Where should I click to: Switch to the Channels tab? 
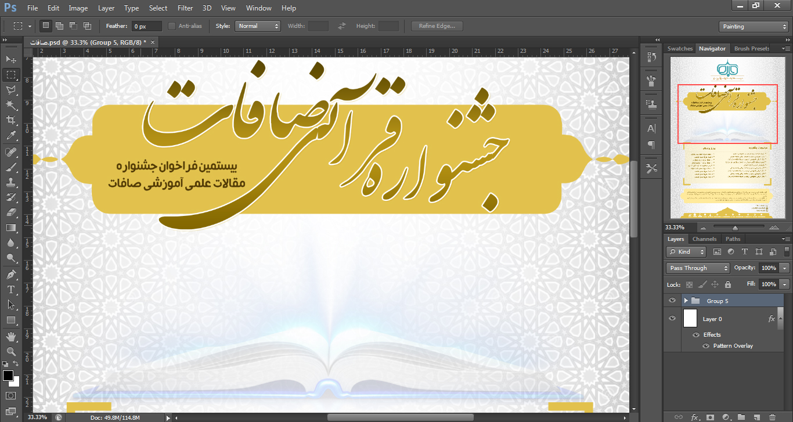[x=704, y=239]
